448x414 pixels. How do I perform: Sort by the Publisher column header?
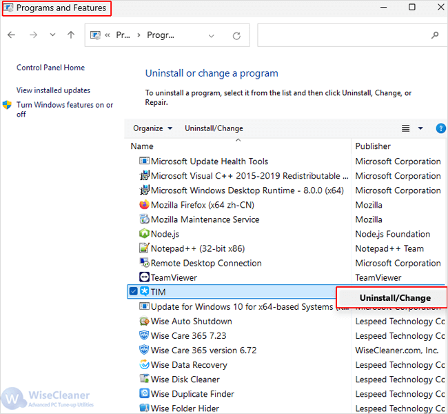pos(373,146)
